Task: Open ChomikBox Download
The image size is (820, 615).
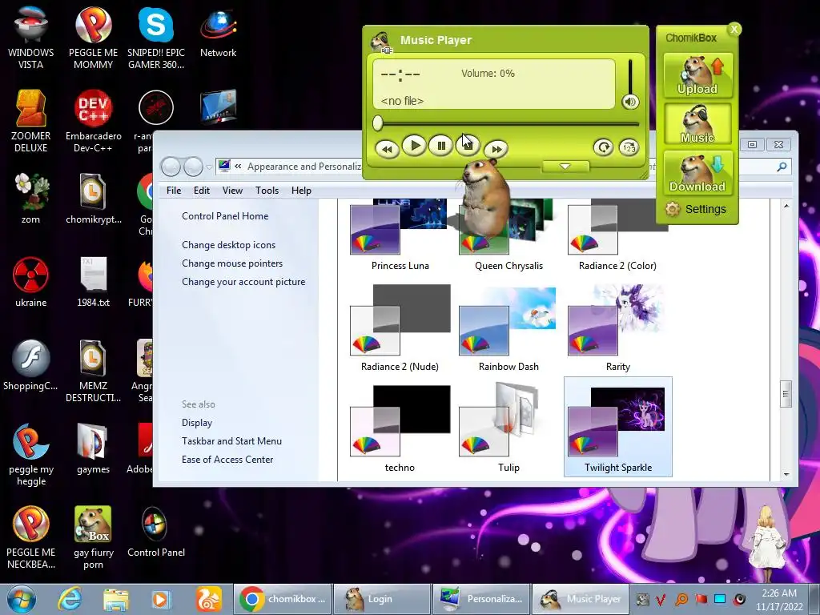Action: point(697,173)
